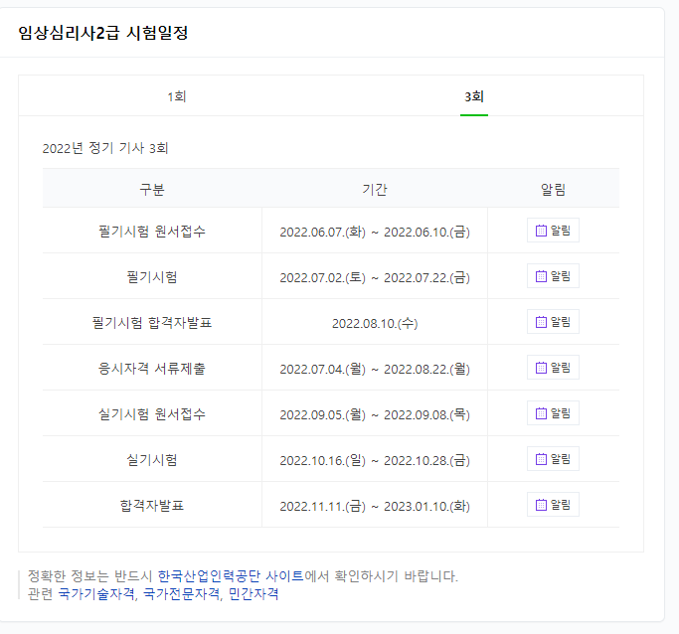
Task: Open the 민간자격 link
Action: tap(254, 593)
